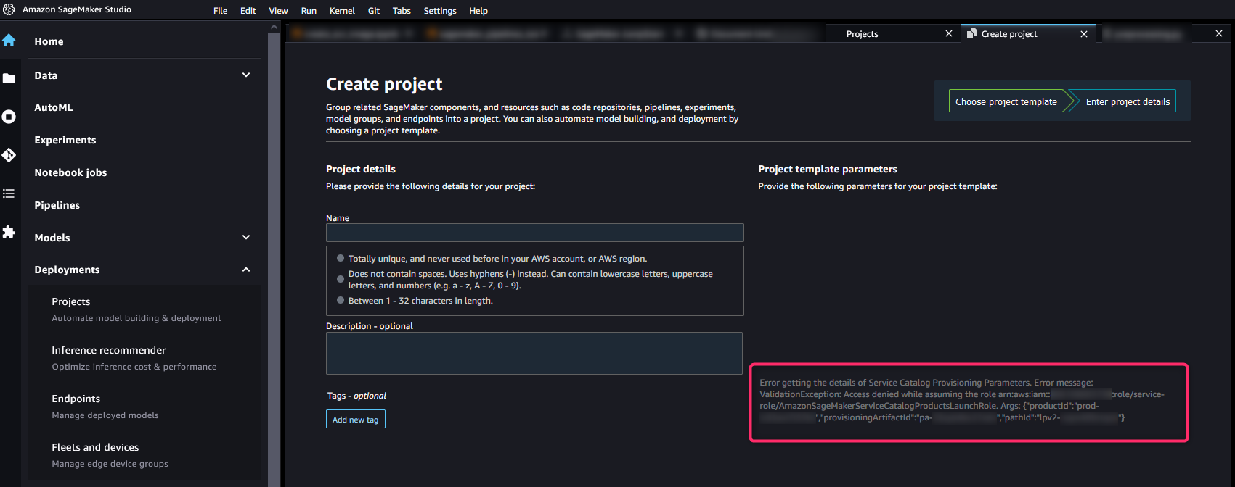Open the Settings menu

click(440, 11)
